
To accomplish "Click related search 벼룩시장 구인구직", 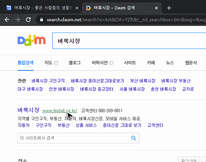I will 48,81.
